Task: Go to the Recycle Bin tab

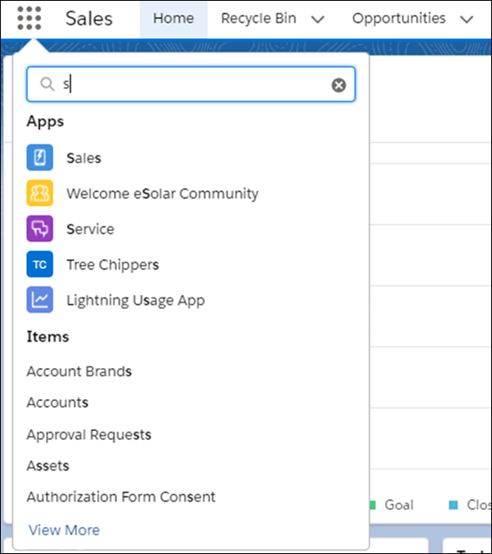Action: click(259, 18)
